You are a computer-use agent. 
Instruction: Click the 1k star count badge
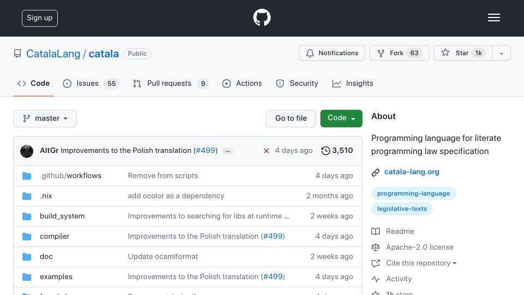(x=478, y=53)
